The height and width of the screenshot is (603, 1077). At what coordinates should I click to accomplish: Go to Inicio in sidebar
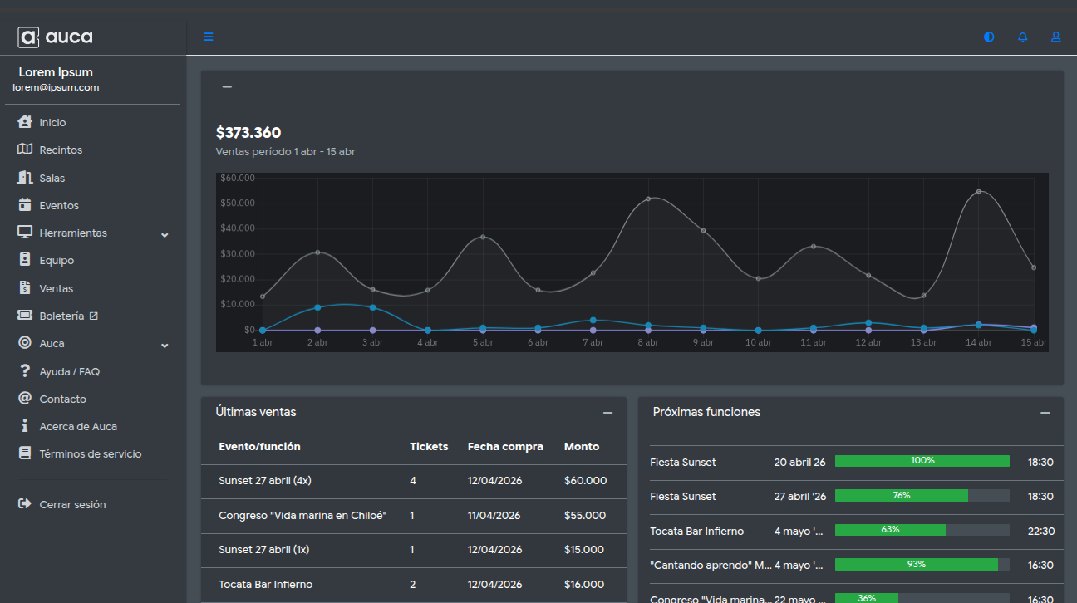(x=52, y=122)
